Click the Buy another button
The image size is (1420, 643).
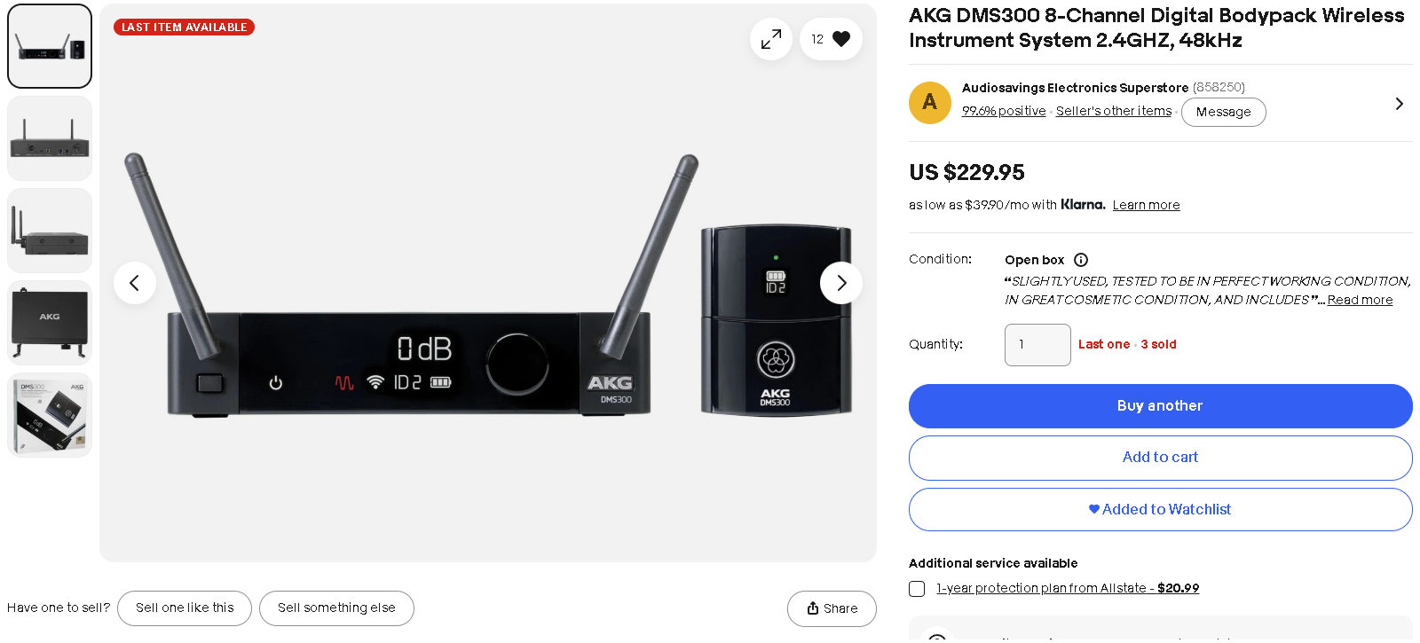[x=1160, y=406]
